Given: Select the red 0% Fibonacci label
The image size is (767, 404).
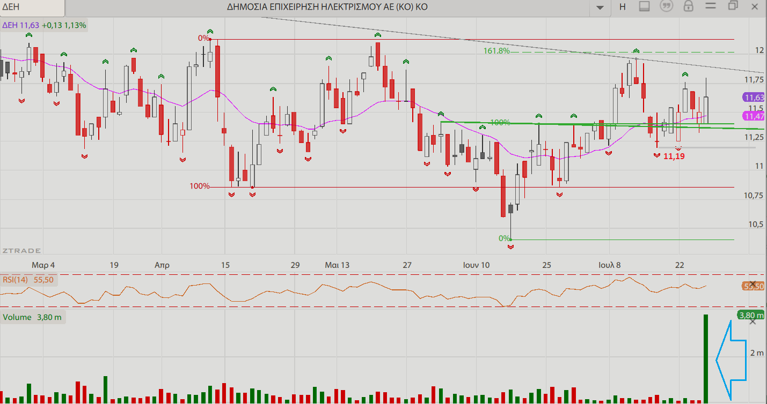Looking at the screenshot, I should pyautogui.click(x=203, y=38).
